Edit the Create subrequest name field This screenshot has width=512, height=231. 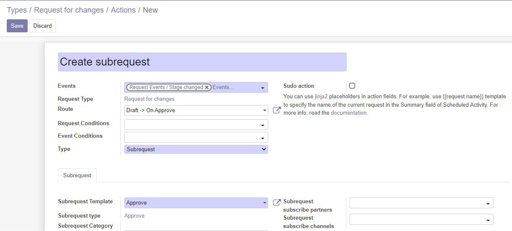[x=202, y=62]
